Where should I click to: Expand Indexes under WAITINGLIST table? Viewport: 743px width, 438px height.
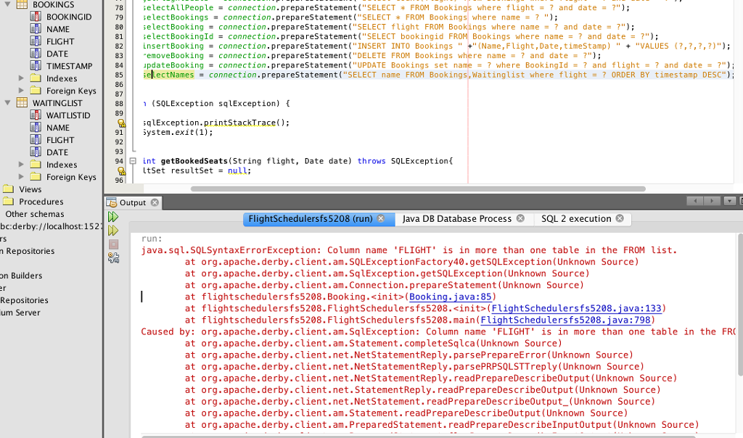[x=21, y=165]
